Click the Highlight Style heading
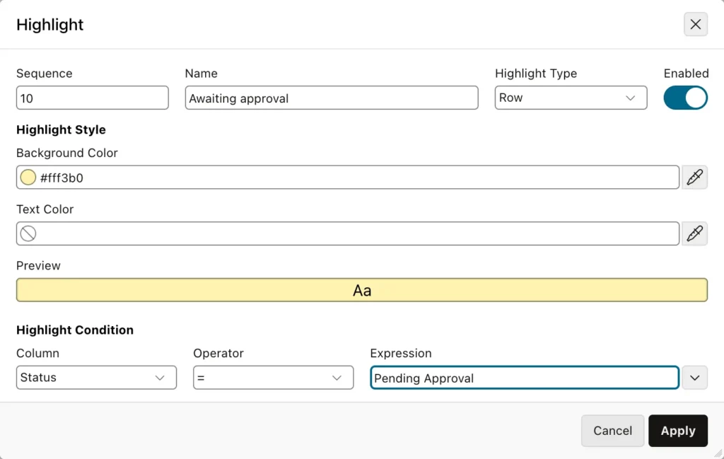 pos(61,129)
